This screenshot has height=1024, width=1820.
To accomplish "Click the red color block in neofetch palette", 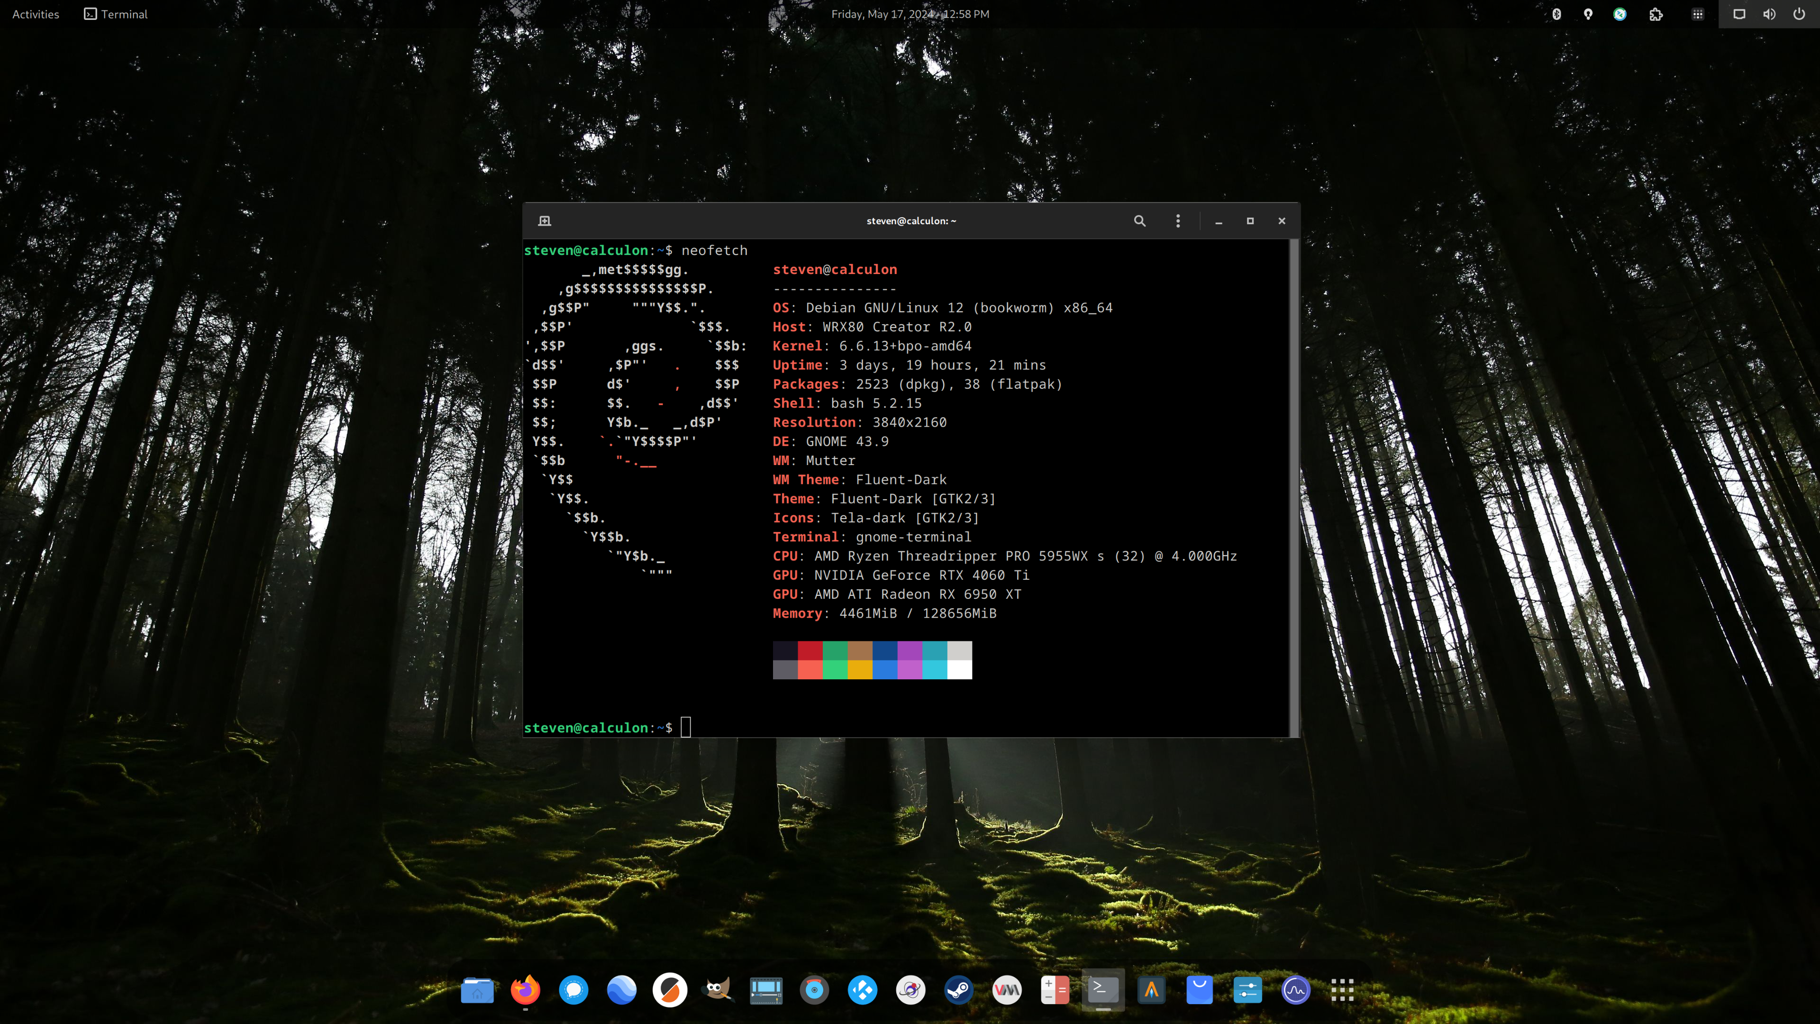I will tap(810, 650).
